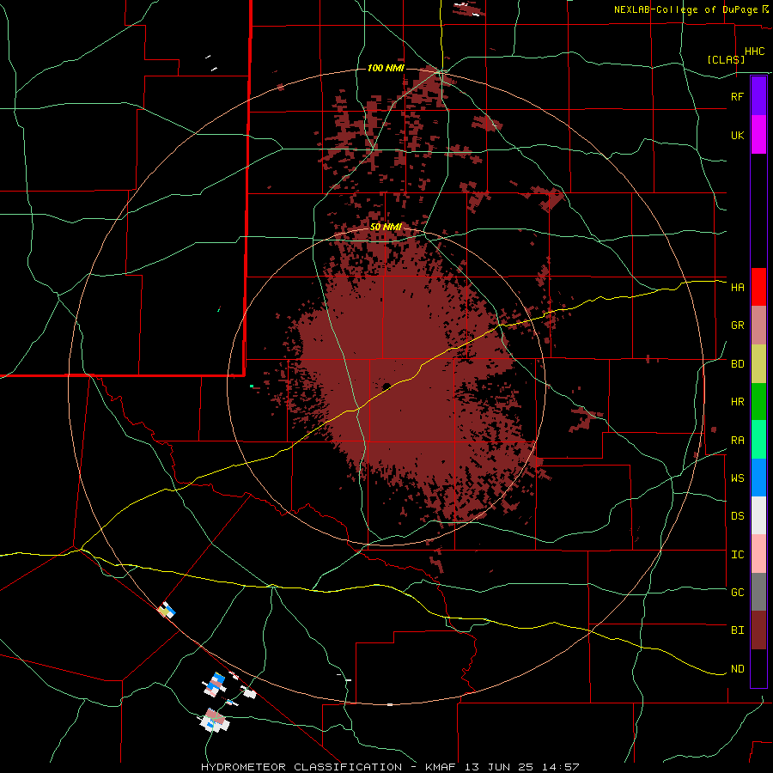Click the 100 NMI range ring label
This screenshot has height=773, width=773.
point(386,68)
